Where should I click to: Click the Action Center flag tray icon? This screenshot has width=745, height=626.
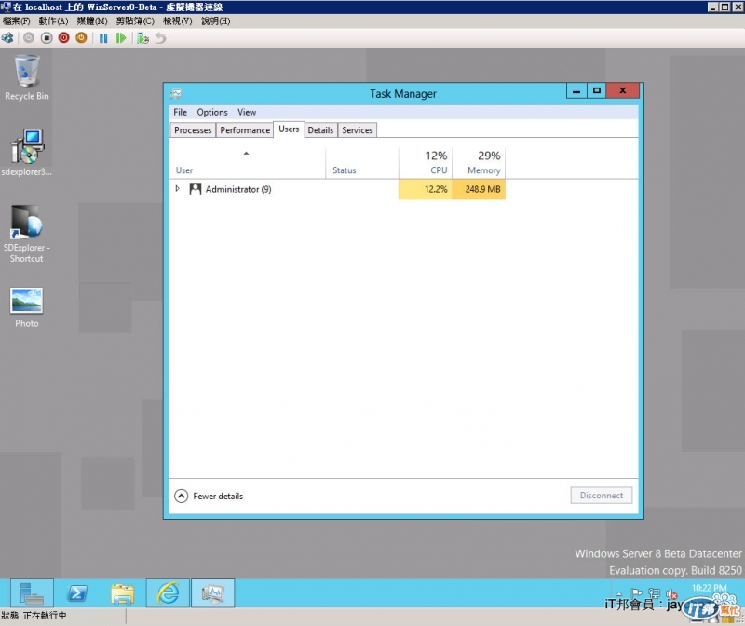(x=637, y=593)
